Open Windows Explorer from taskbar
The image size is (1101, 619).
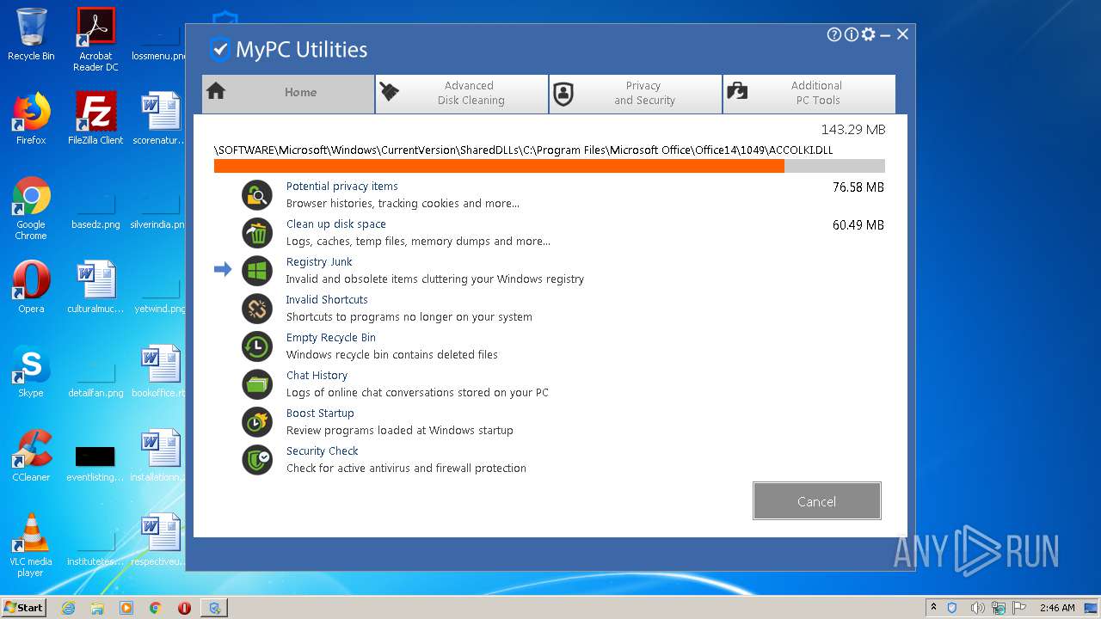coord(97,608)
